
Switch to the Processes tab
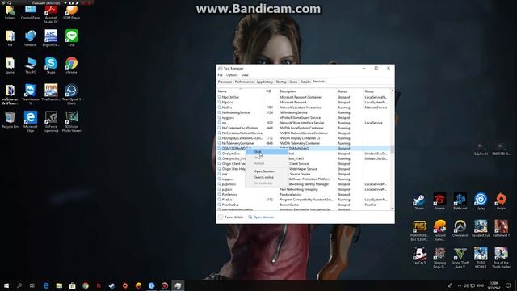coord(225,82)
